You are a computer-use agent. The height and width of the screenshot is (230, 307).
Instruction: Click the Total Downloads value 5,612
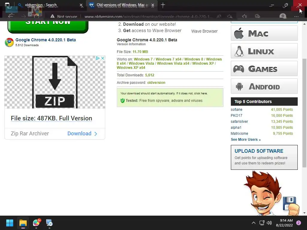[150, 75]
